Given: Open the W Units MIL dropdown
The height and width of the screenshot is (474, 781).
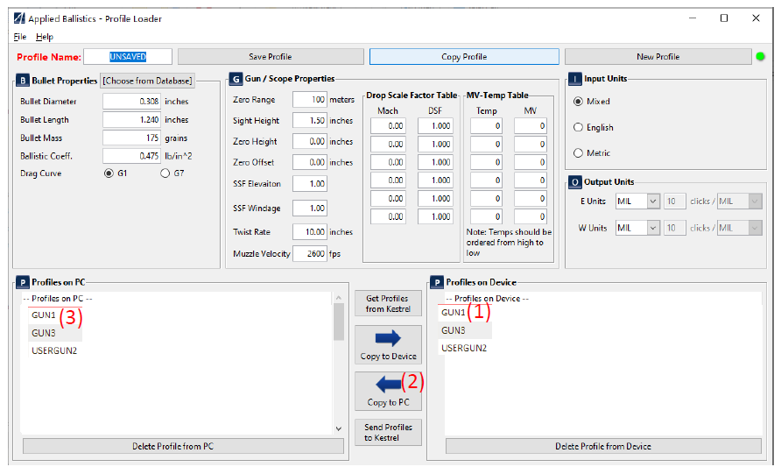Looking at the screenshot, I should click(x=638, y=228).
